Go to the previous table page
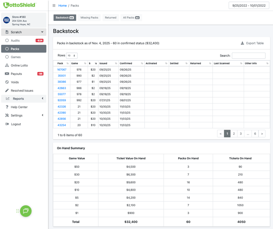 (220, 134)
